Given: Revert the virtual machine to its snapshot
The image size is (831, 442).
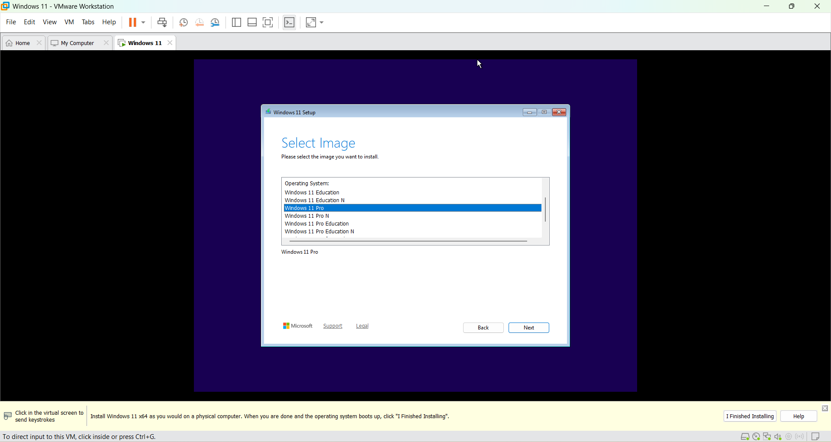Looking at the screenshot, I should click(200, 23).
